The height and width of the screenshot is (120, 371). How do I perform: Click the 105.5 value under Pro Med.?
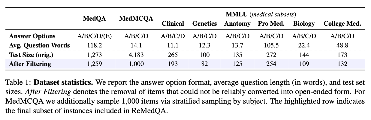click(271, 45)
